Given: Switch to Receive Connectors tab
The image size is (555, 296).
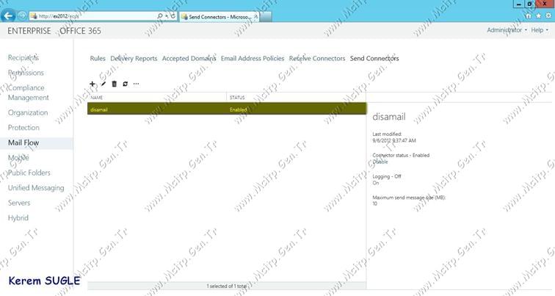Looking at the screenshot, I should tap(317, 59).
